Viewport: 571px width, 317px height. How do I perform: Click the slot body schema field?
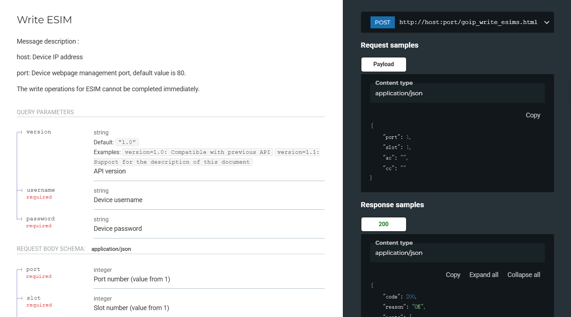pyautogui.click(x=33, y=298)
